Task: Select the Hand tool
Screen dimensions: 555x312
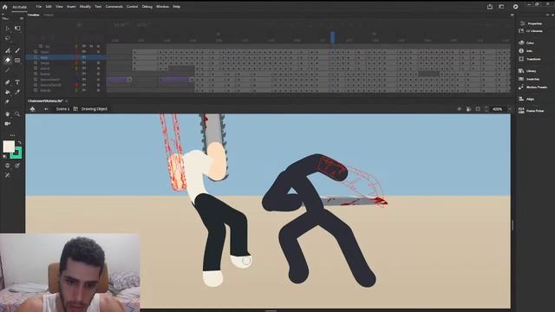Action: point(8,114)
